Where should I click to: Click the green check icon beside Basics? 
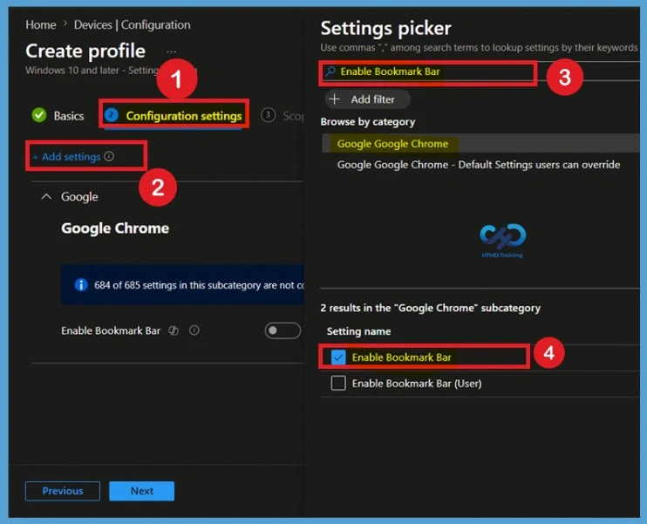click(39, 115)
